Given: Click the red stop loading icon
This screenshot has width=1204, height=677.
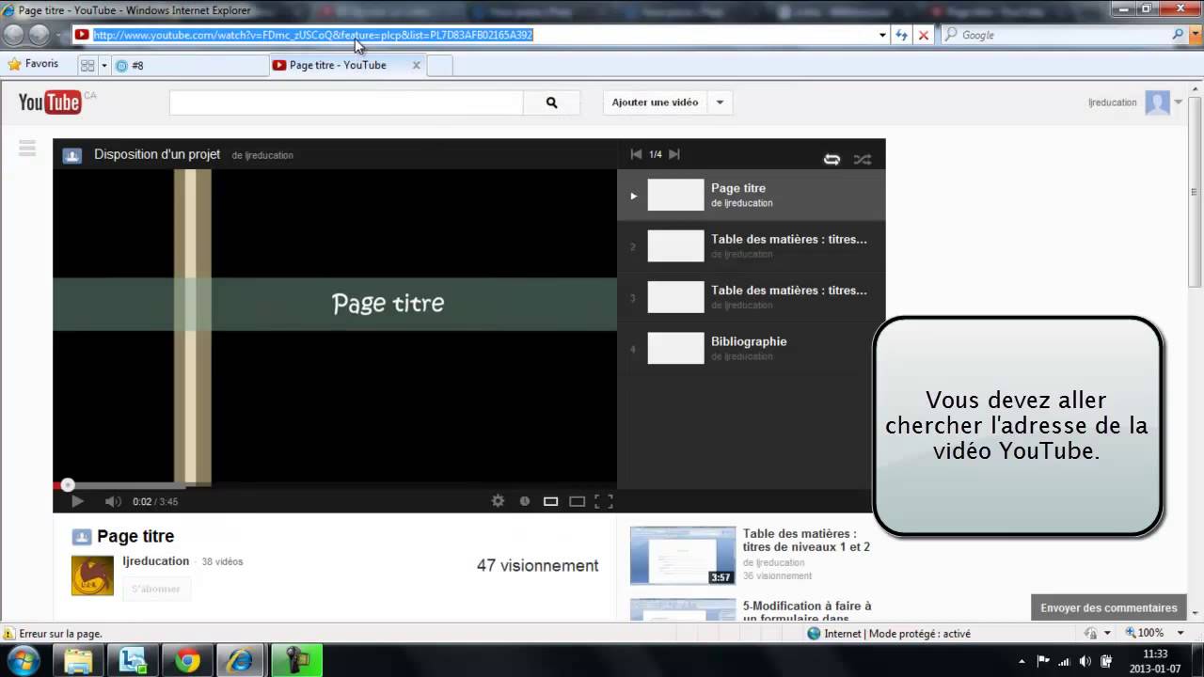Looking at the screenshot, I should tap(924, 35).
